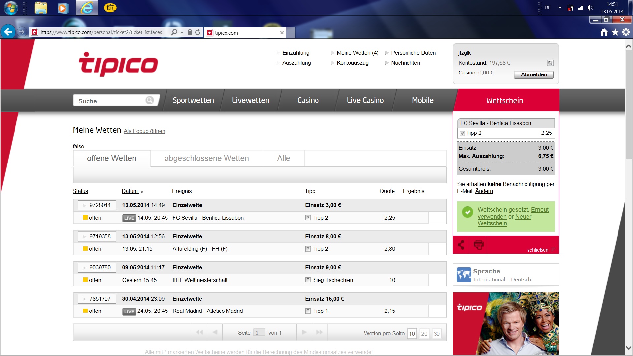Click the Sprache world map icon
633x356 pixels.
tap(464, 275)
